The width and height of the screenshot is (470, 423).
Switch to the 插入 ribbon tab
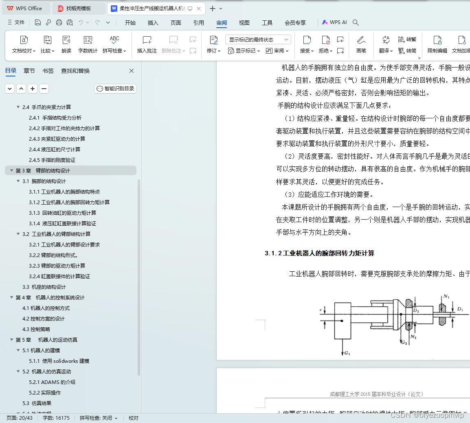click(153, 23)
